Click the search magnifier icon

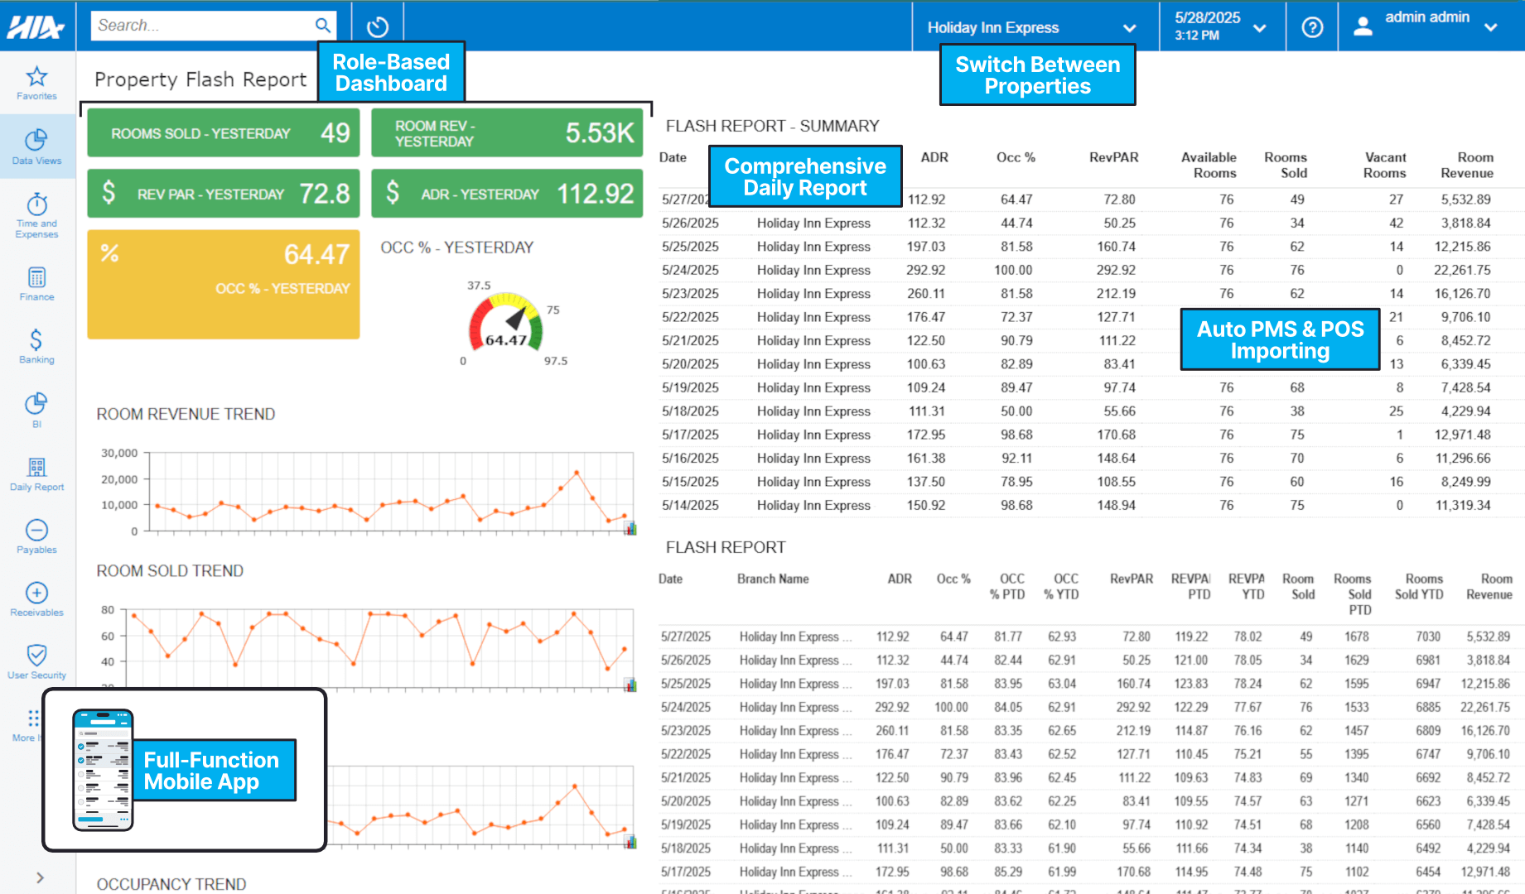(x=322, y=26)
